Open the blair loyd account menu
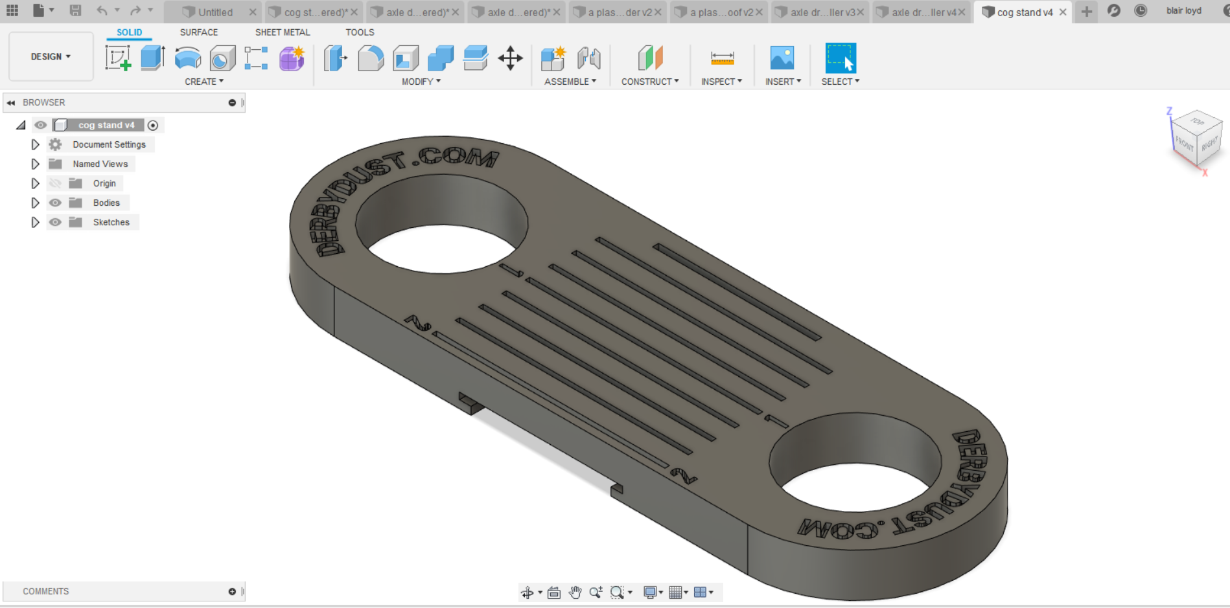1230x608 pixels. pyautogui.click(x=1184, y=10)
